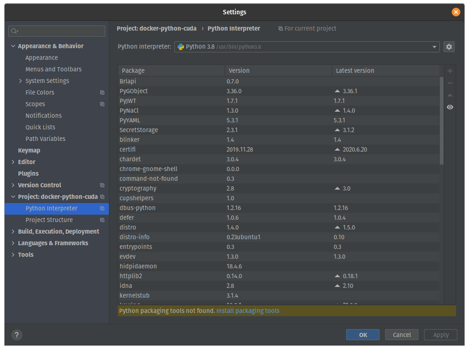469x350 pixels.
Task: Open help using the question mark icon
Action: 17,335
